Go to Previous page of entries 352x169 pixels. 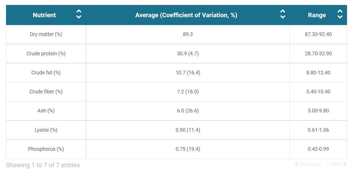308,164
